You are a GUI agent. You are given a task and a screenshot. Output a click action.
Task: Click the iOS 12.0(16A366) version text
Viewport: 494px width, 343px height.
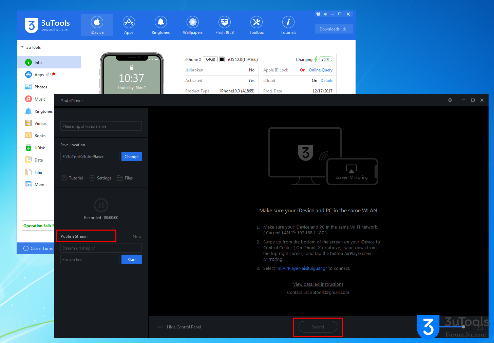pyautogui.click(x=243, y=59)
